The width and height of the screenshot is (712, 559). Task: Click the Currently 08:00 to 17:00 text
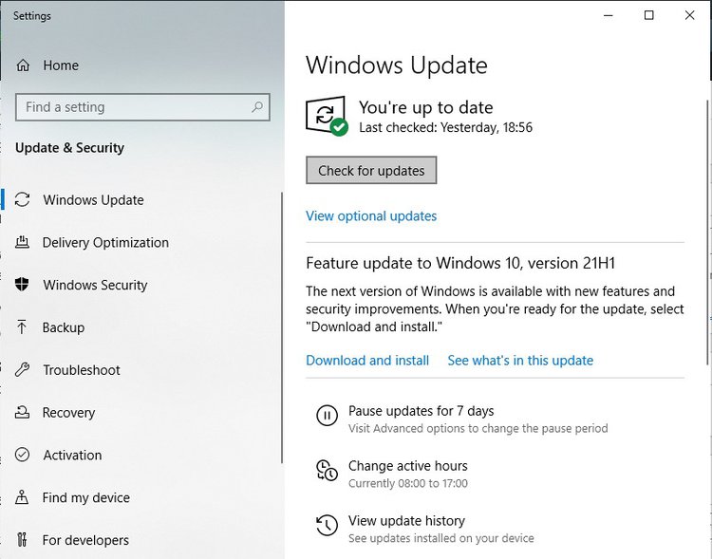[408, 483]
